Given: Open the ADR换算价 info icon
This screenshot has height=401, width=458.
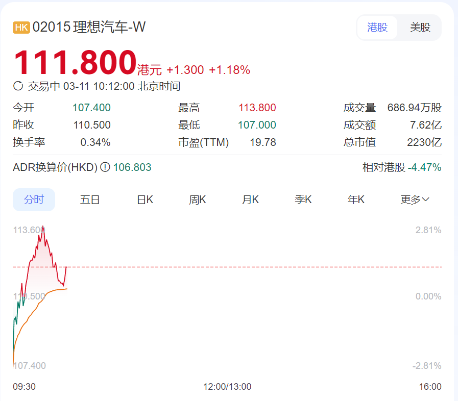Looking at the screenshot, I should click(105, 167).
